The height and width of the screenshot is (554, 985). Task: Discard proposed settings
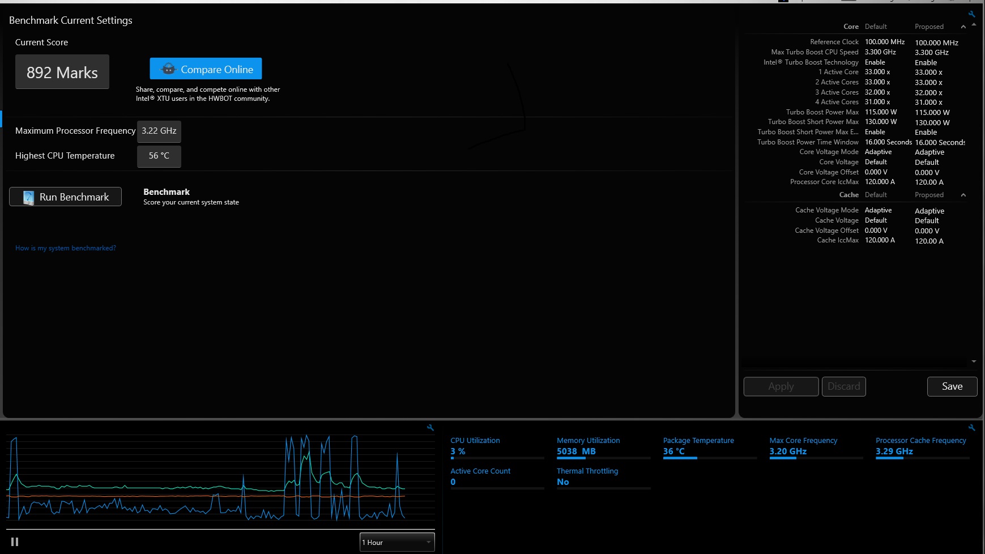(843, 386)
